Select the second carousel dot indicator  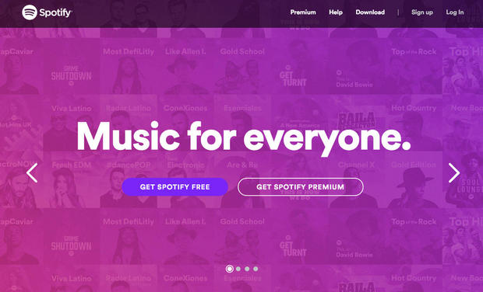pyautogui.click(x=238, y=269)
